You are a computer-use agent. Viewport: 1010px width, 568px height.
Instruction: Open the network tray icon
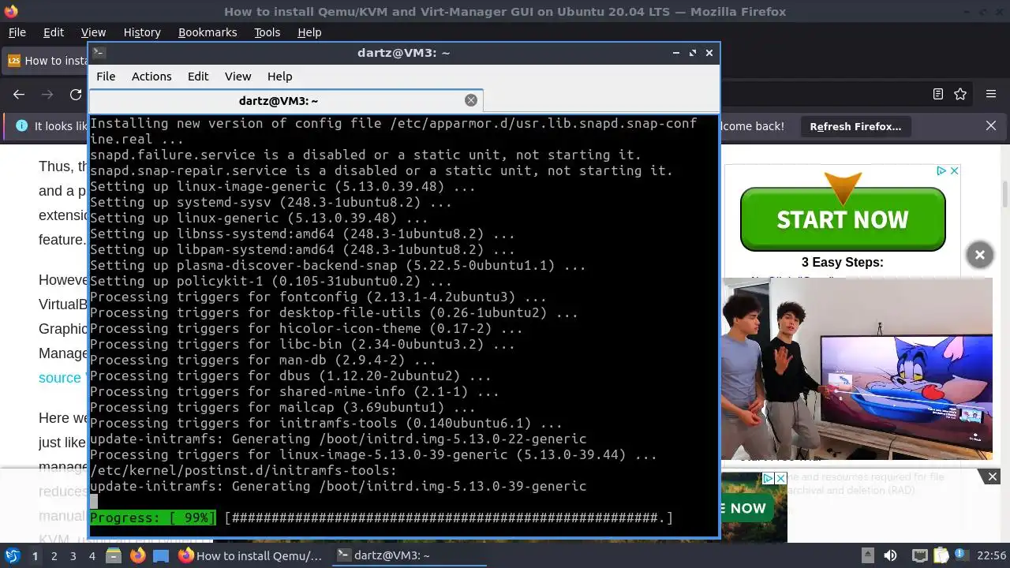click(x=919, y=555)
